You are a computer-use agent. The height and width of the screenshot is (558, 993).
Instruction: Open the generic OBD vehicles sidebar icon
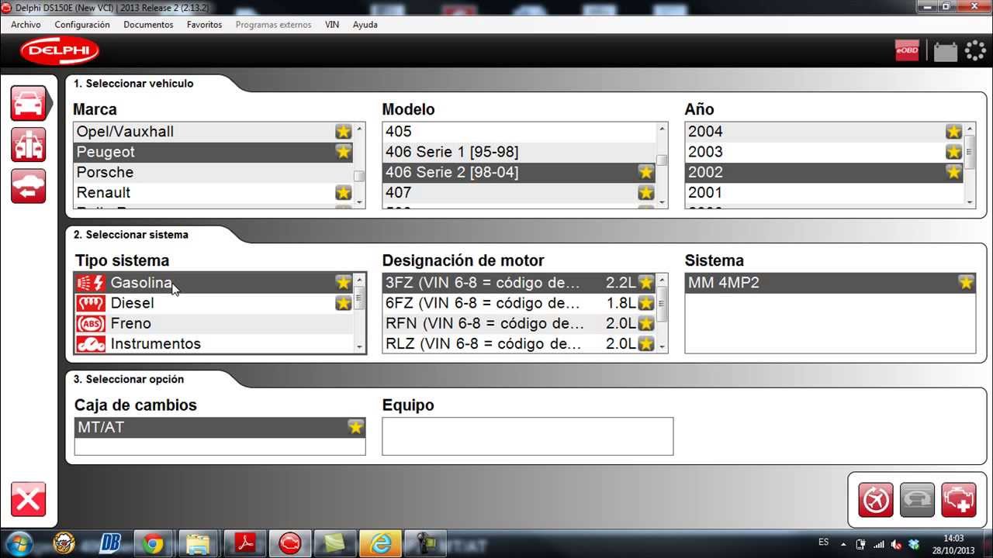tap(29, 145)
